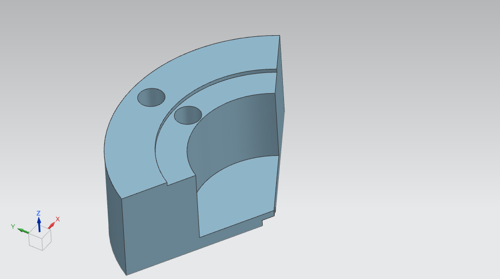Click the wireframe cube of the view triad
Viewport: 500px width, 279px height.
pos(40,238)
